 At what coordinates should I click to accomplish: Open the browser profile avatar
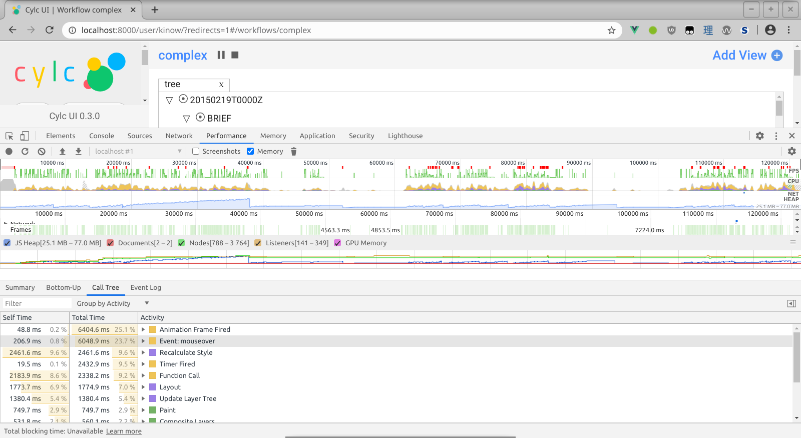[770, 30]
